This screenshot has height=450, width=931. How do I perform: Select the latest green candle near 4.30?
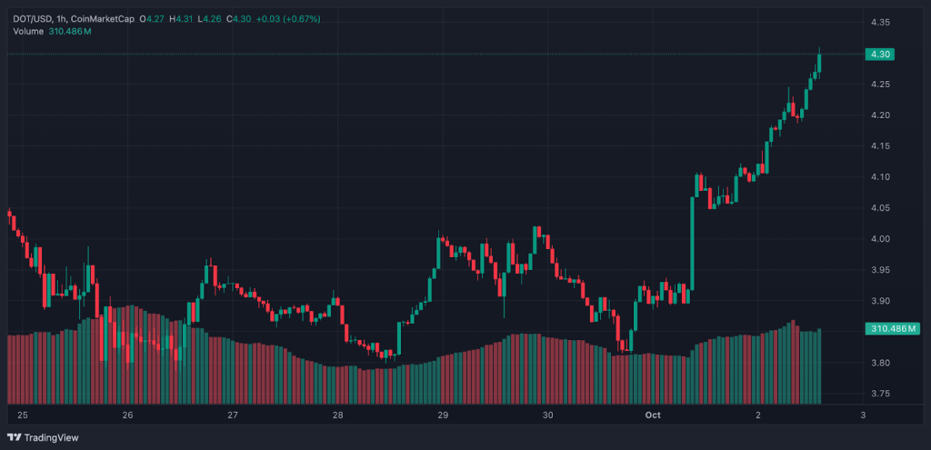tap(819, 62)
